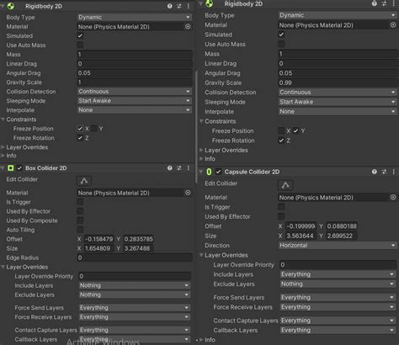This screenshot has height=345, width=399.
Task: Click Edit Collider button in Capsule Collider 2D
Action: (x=285, y=185)
